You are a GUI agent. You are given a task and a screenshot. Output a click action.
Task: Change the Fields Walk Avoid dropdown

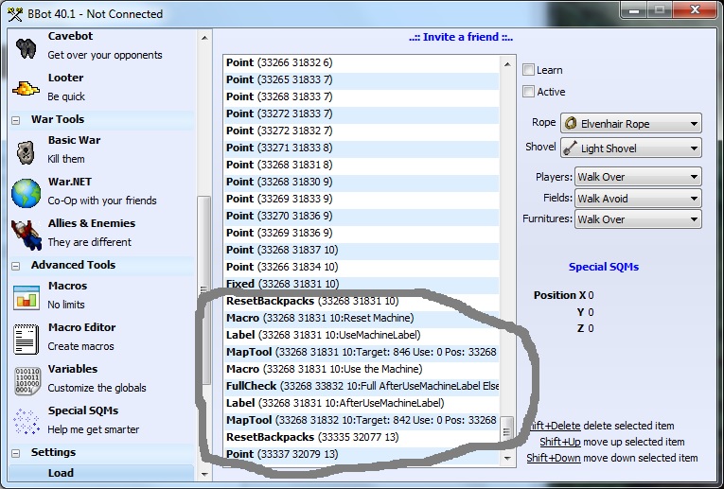click(637, 199)
